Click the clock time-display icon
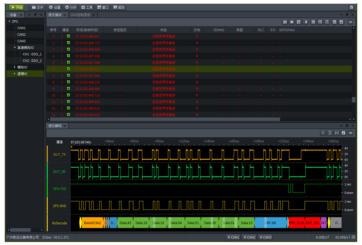The width and height of the screenshot is (362, 245). point(313,22)
